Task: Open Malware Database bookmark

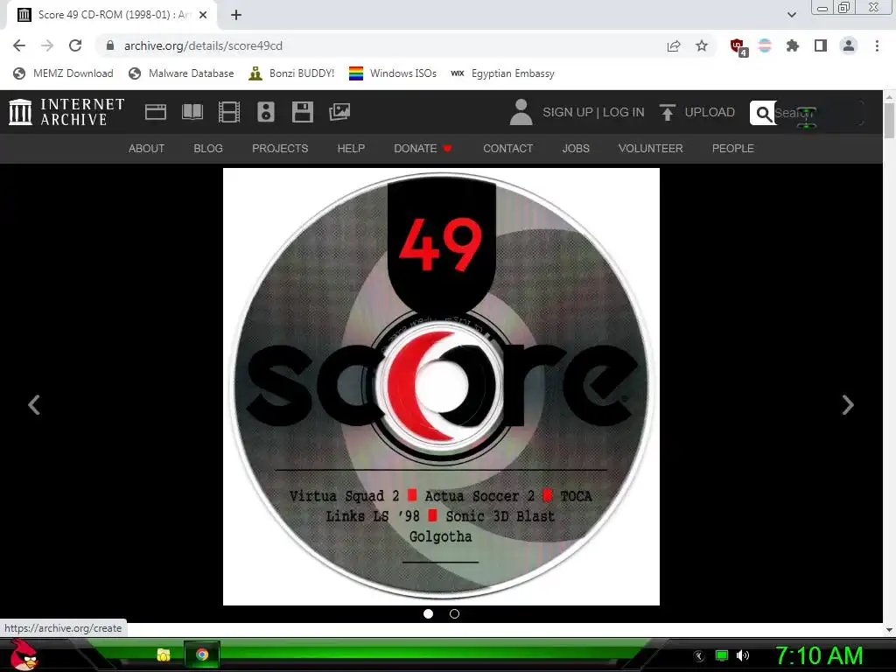Action: (182, 73)
